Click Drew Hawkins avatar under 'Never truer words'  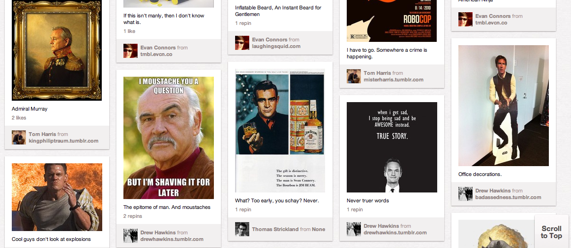(x=354, y=229)
